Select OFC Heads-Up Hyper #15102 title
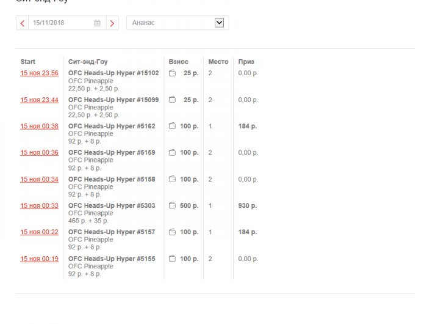This screenshot has height=324, width=427. (x=113, y=73)
